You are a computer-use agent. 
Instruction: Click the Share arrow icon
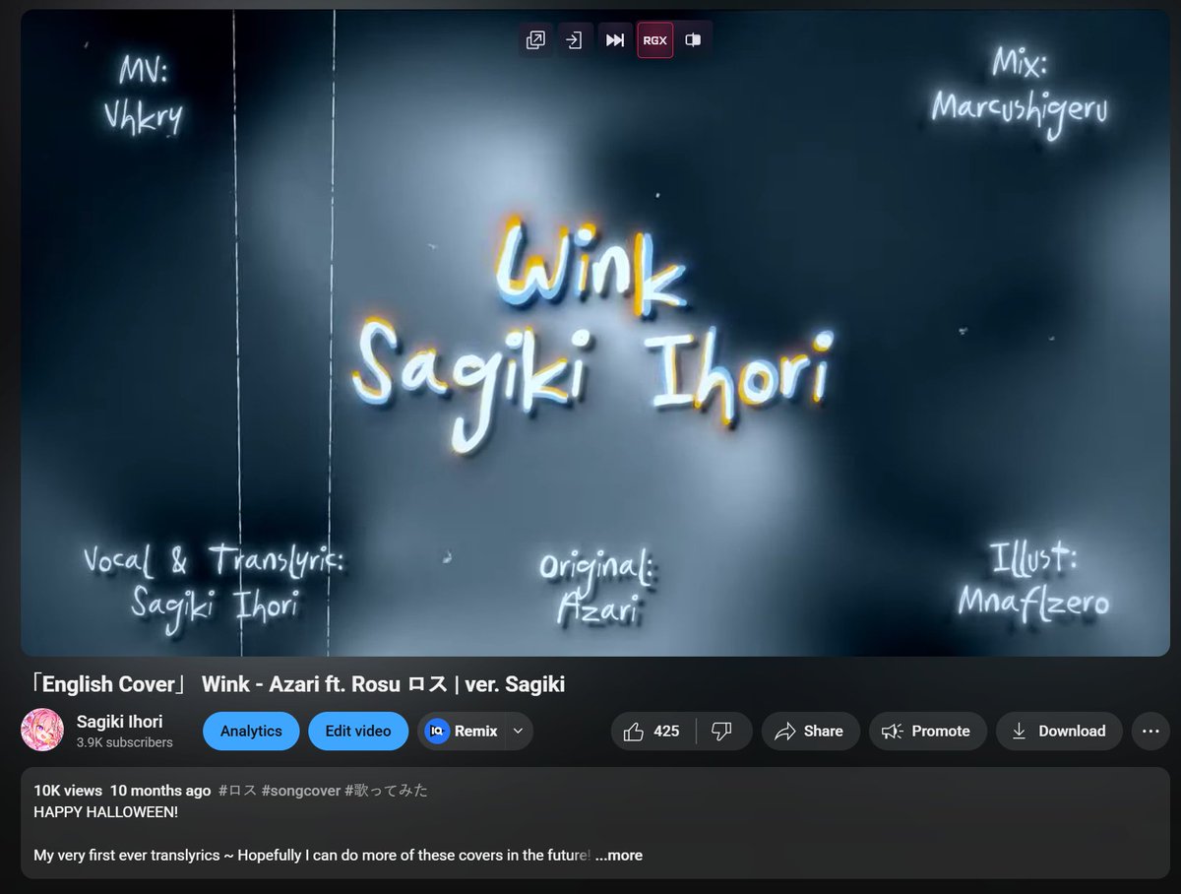click(784, 731)
